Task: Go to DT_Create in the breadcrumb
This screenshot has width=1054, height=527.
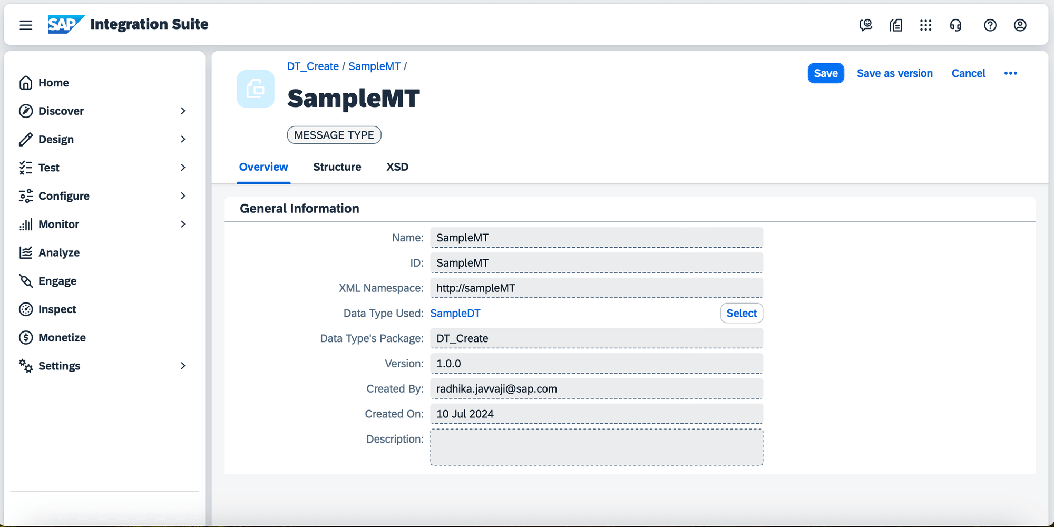Action: (x=313, y=66)
